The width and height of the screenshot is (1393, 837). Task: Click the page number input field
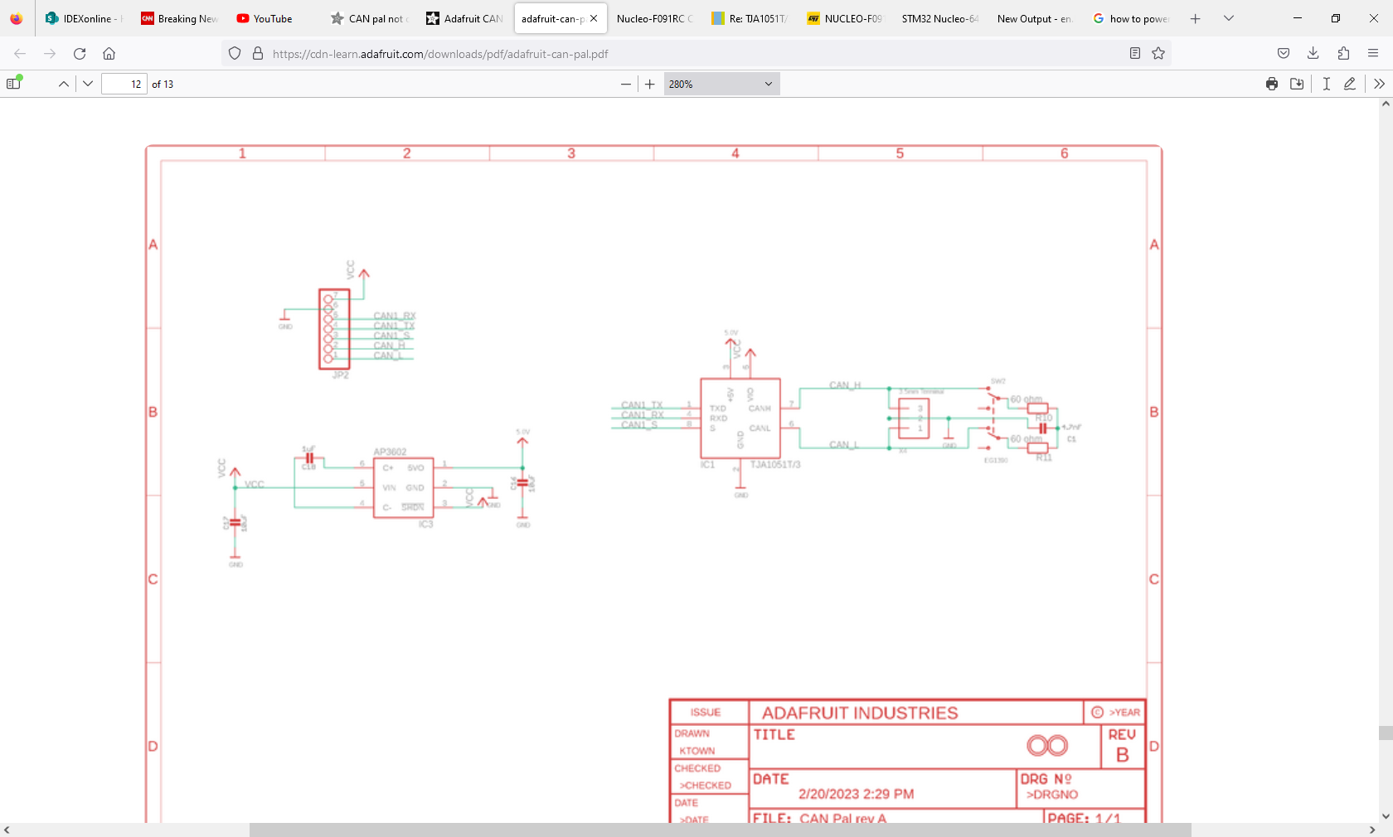[x=124, y=84]
